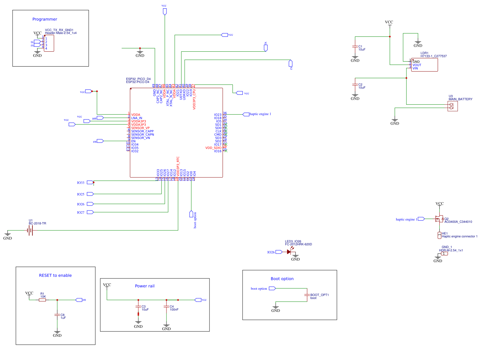The height and width of the screenshot is (348, 481).
Task: Click the BOOT_OPT1 boot component
Action: click(308, 295)
